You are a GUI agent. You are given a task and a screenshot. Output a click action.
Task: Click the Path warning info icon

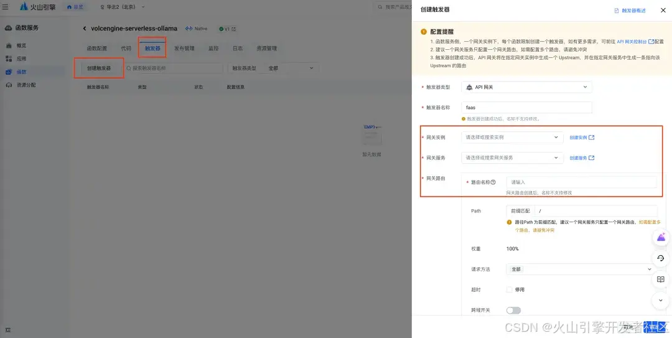tap(509, 223)
